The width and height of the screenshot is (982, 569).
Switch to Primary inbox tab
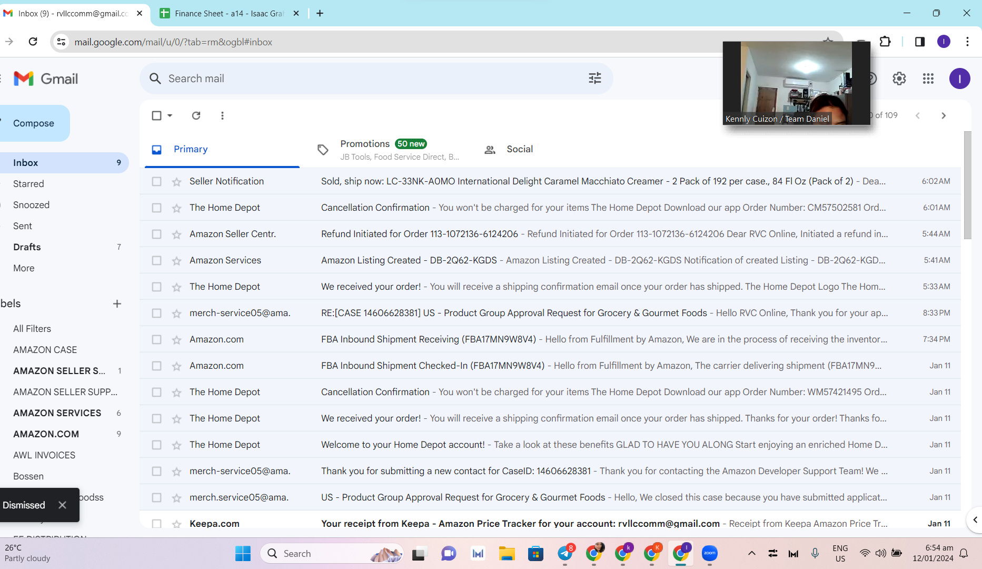[x=222, y=150]
